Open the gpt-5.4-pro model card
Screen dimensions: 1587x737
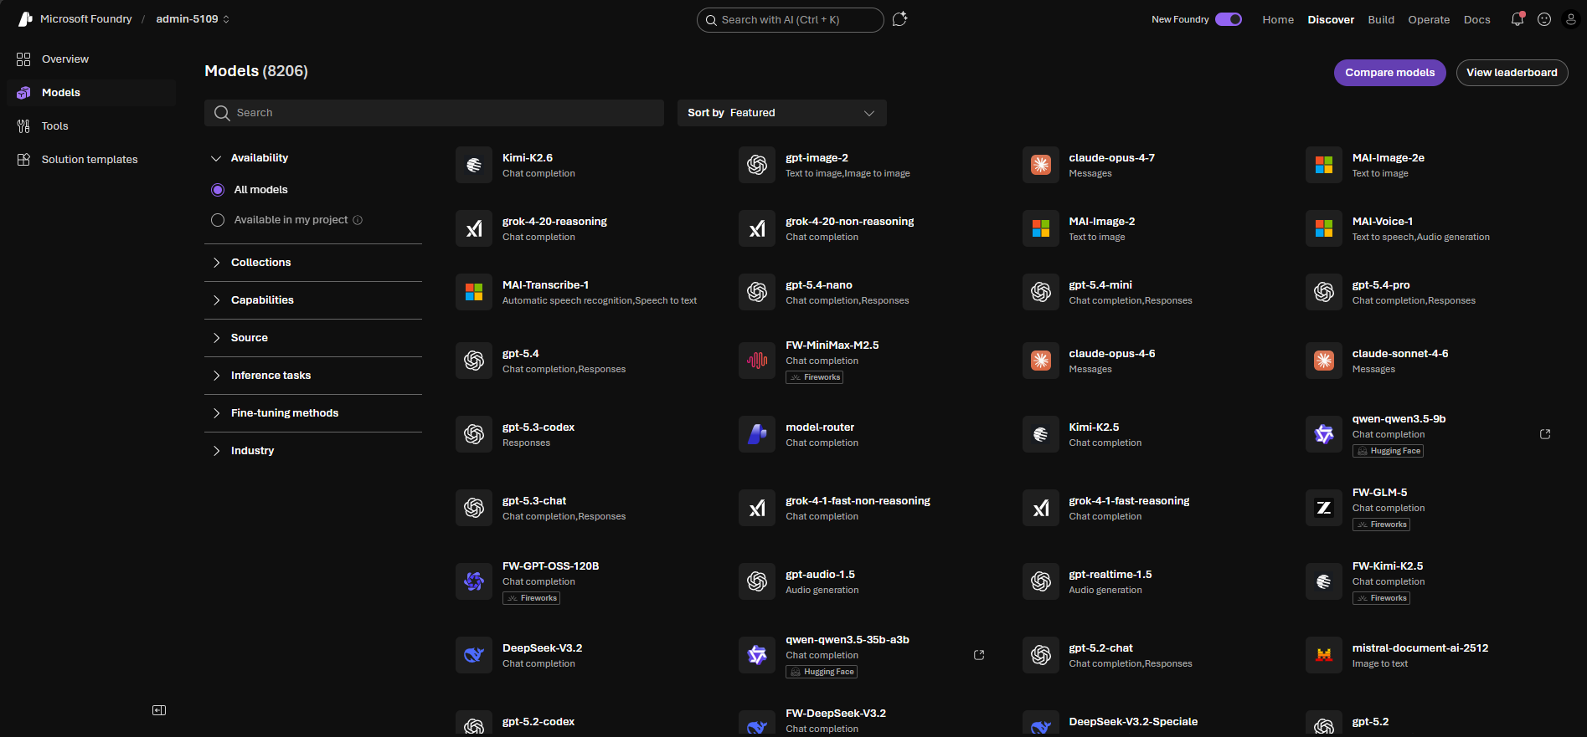click(x=1436, y=292)
